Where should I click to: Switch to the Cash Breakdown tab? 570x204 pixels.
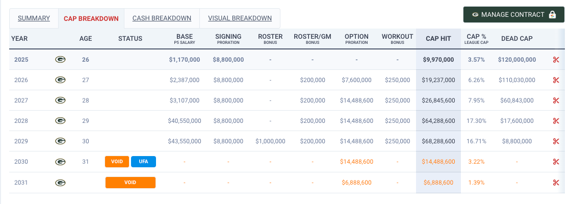click(x=162, y=18)
